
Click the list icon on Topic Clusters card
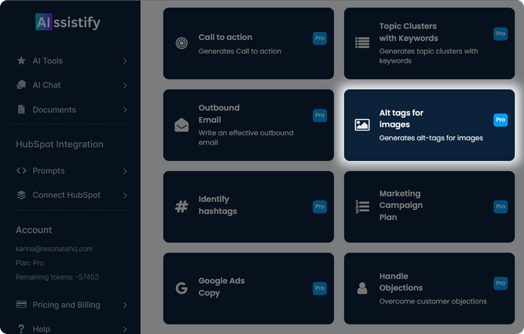[x=362, y=43]
